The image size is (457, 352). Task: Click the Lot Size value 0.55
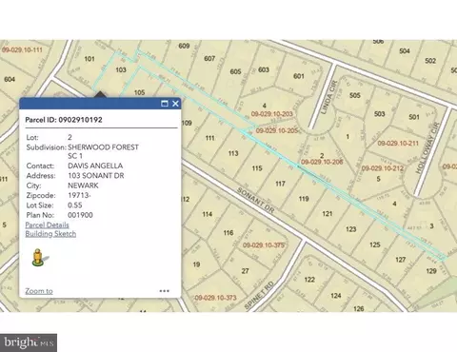(75, 205)
